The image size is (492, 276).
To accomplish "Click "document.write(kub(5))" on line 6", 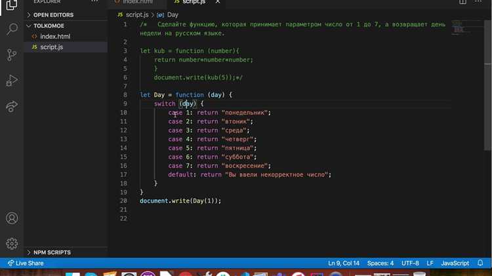I will 194,77.
